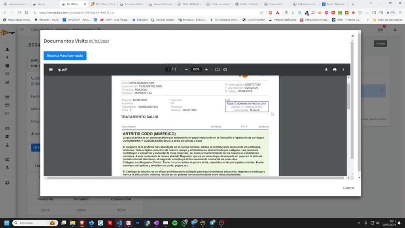
Task: Open File Explorer from the taskbar
Action: click(x=73, y=223)
